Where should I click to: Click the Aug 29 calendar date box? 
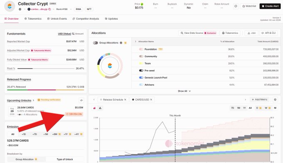click(x=12, y=111)
